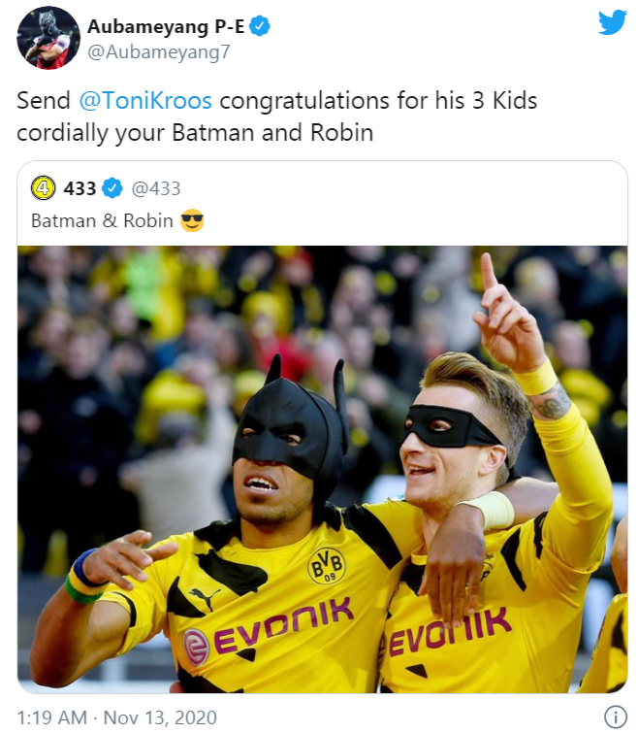Click the raised pointing finger in photo

[490, 275]
